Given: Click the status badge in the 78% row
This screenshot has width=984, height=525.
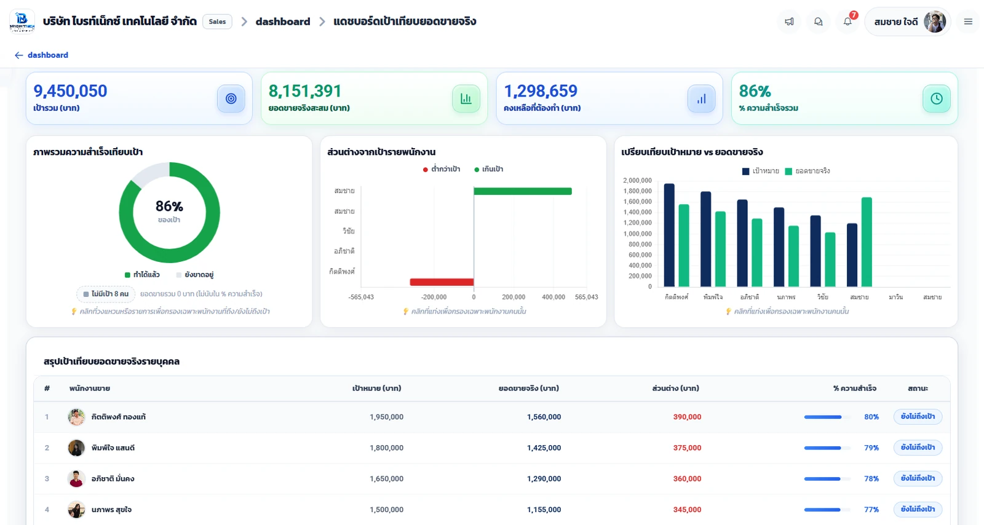Looking at the screenshot, I should tap(918, 478).
